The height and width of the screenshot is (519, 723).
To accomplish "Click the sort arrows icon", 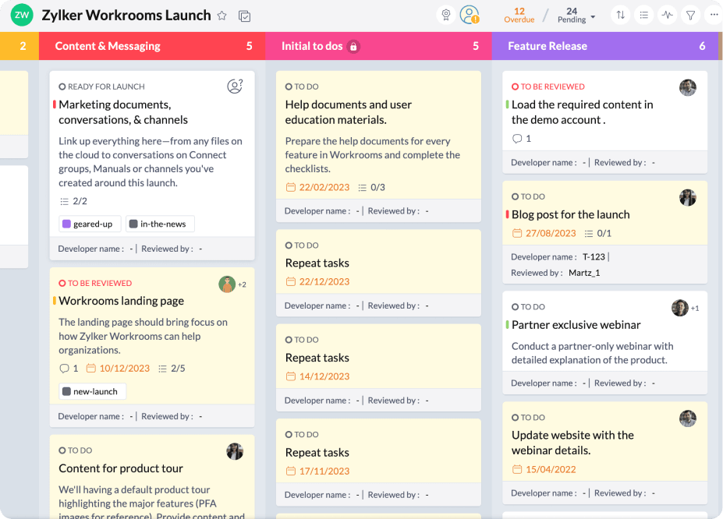I will point(621,15).
